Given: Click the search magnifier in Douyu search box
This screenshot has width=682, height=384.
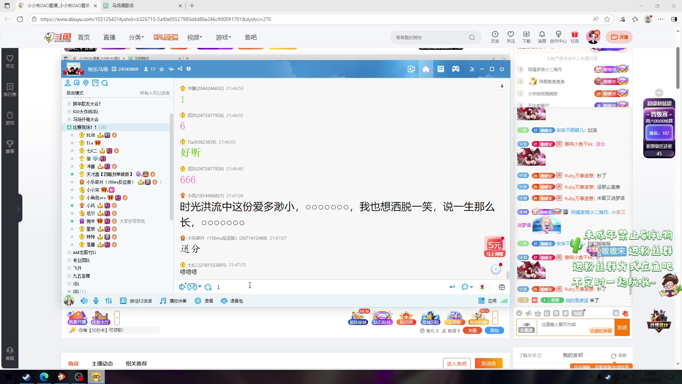Looking at the screenshot, I should 472,37.
